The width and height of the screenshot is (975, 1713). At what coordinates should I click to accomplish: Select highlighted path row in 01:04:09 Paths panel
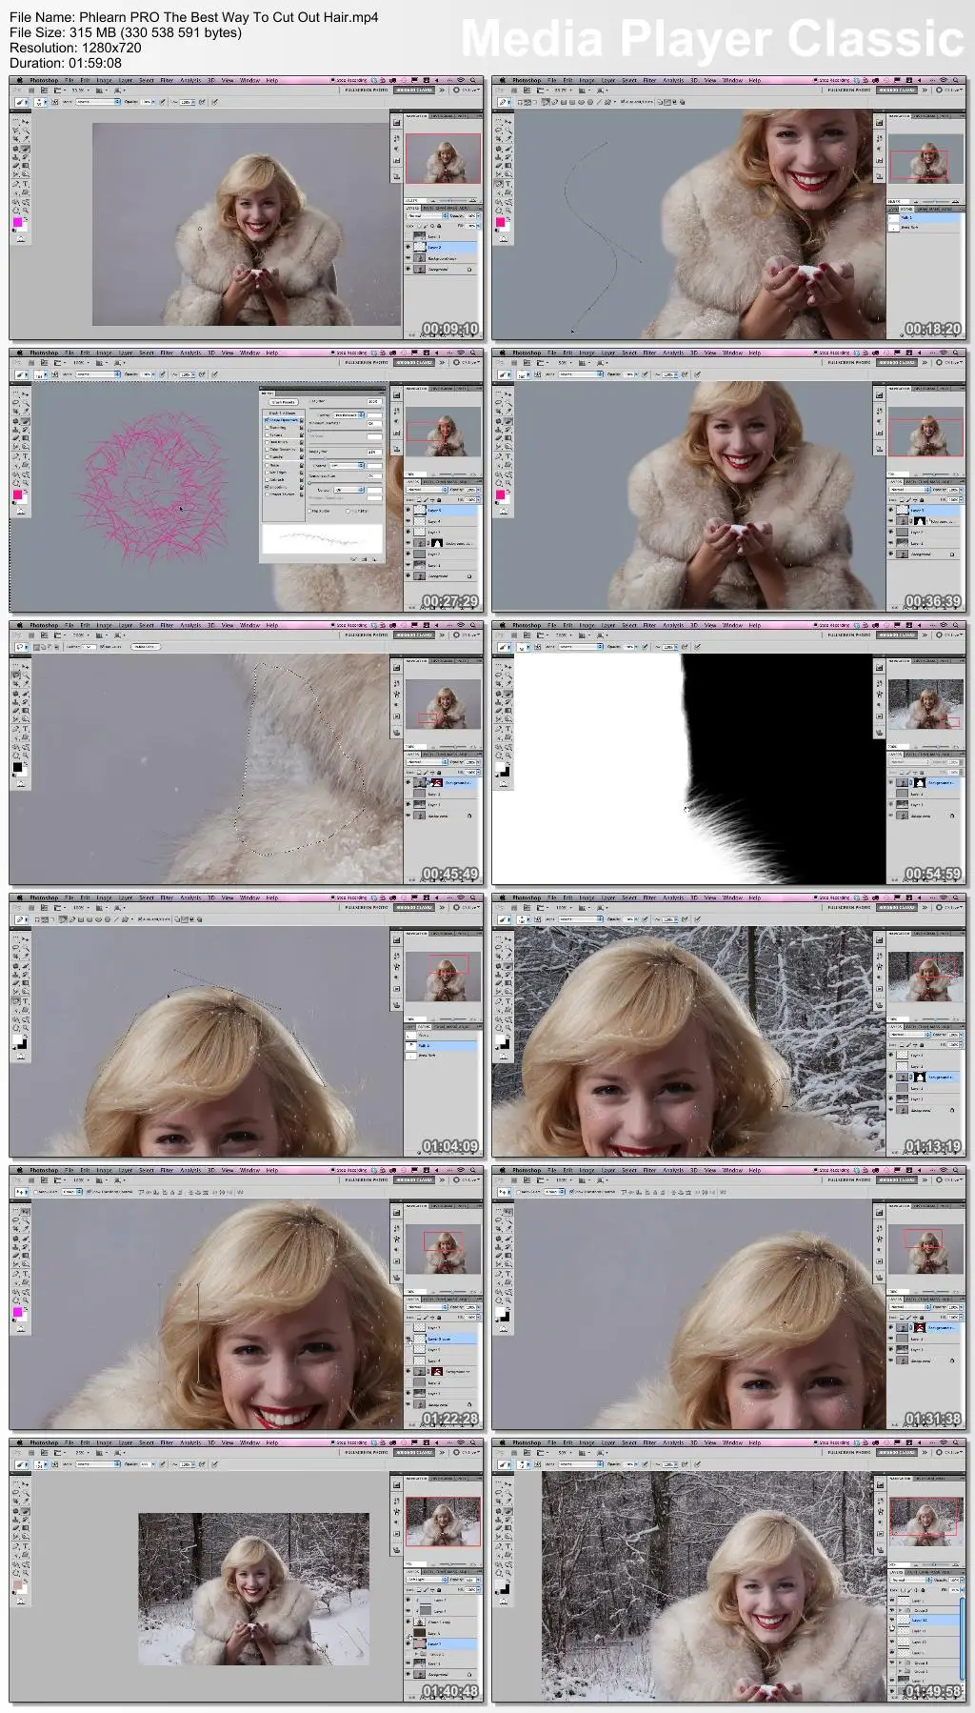click(442, 1046)
